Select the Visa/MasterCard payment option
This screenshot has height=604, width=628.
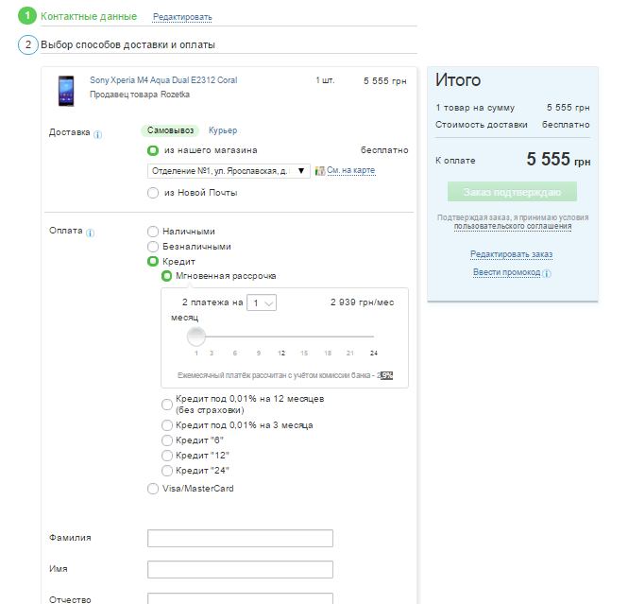(153, 489)
